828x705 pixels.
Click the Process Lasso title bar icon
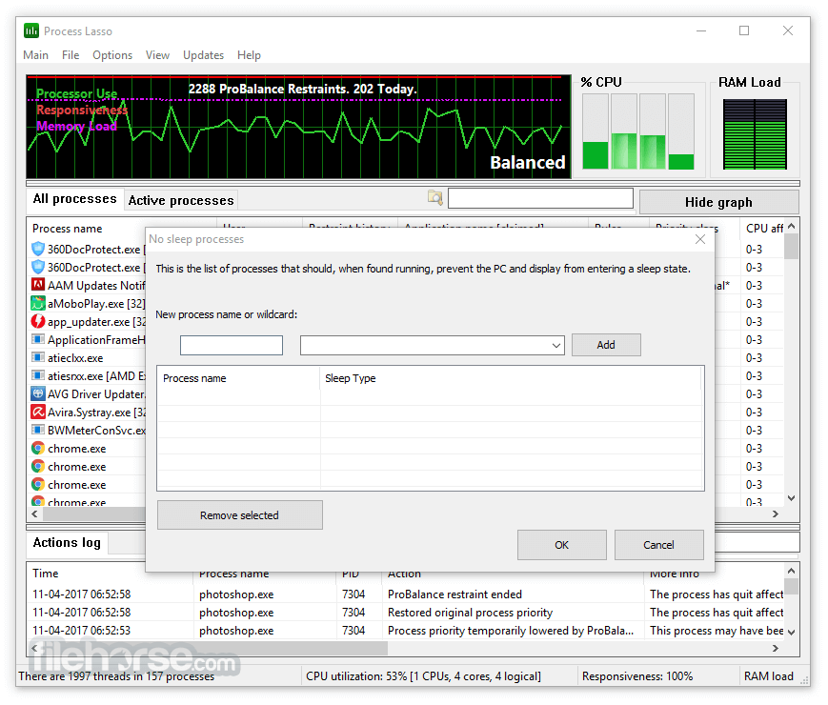(x=31, y=31)
